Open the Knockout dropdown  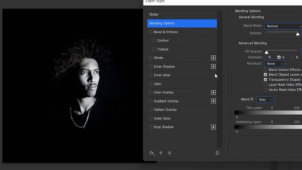point(275,64)
